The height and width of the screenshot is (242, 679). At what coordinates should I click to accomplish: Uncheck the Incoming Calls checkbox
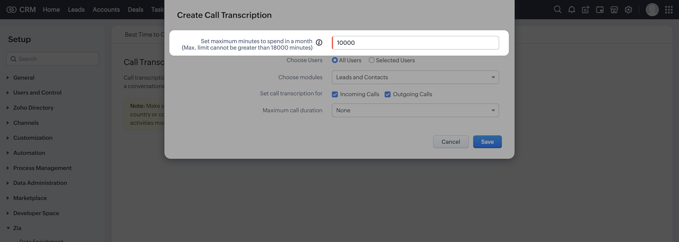(x=335, y=94)
